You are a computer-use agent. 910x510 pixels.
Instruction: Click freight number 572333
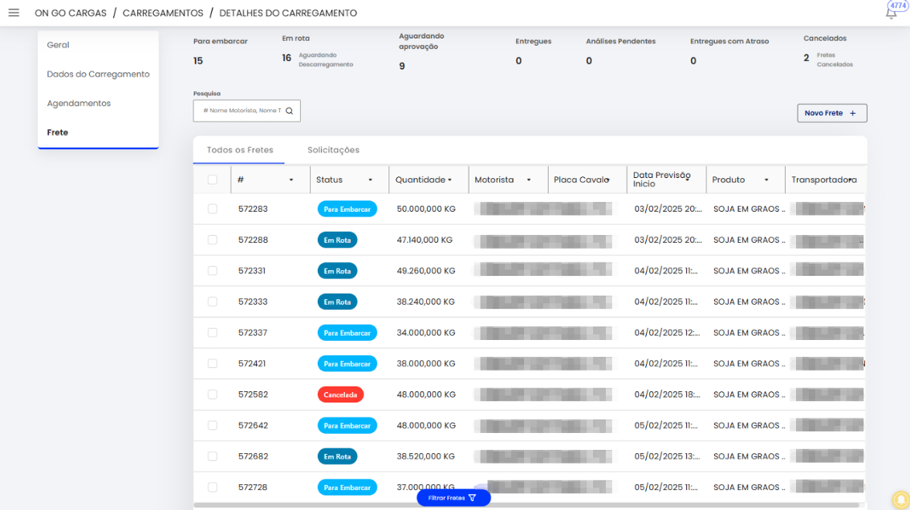[x=253, y=302]
